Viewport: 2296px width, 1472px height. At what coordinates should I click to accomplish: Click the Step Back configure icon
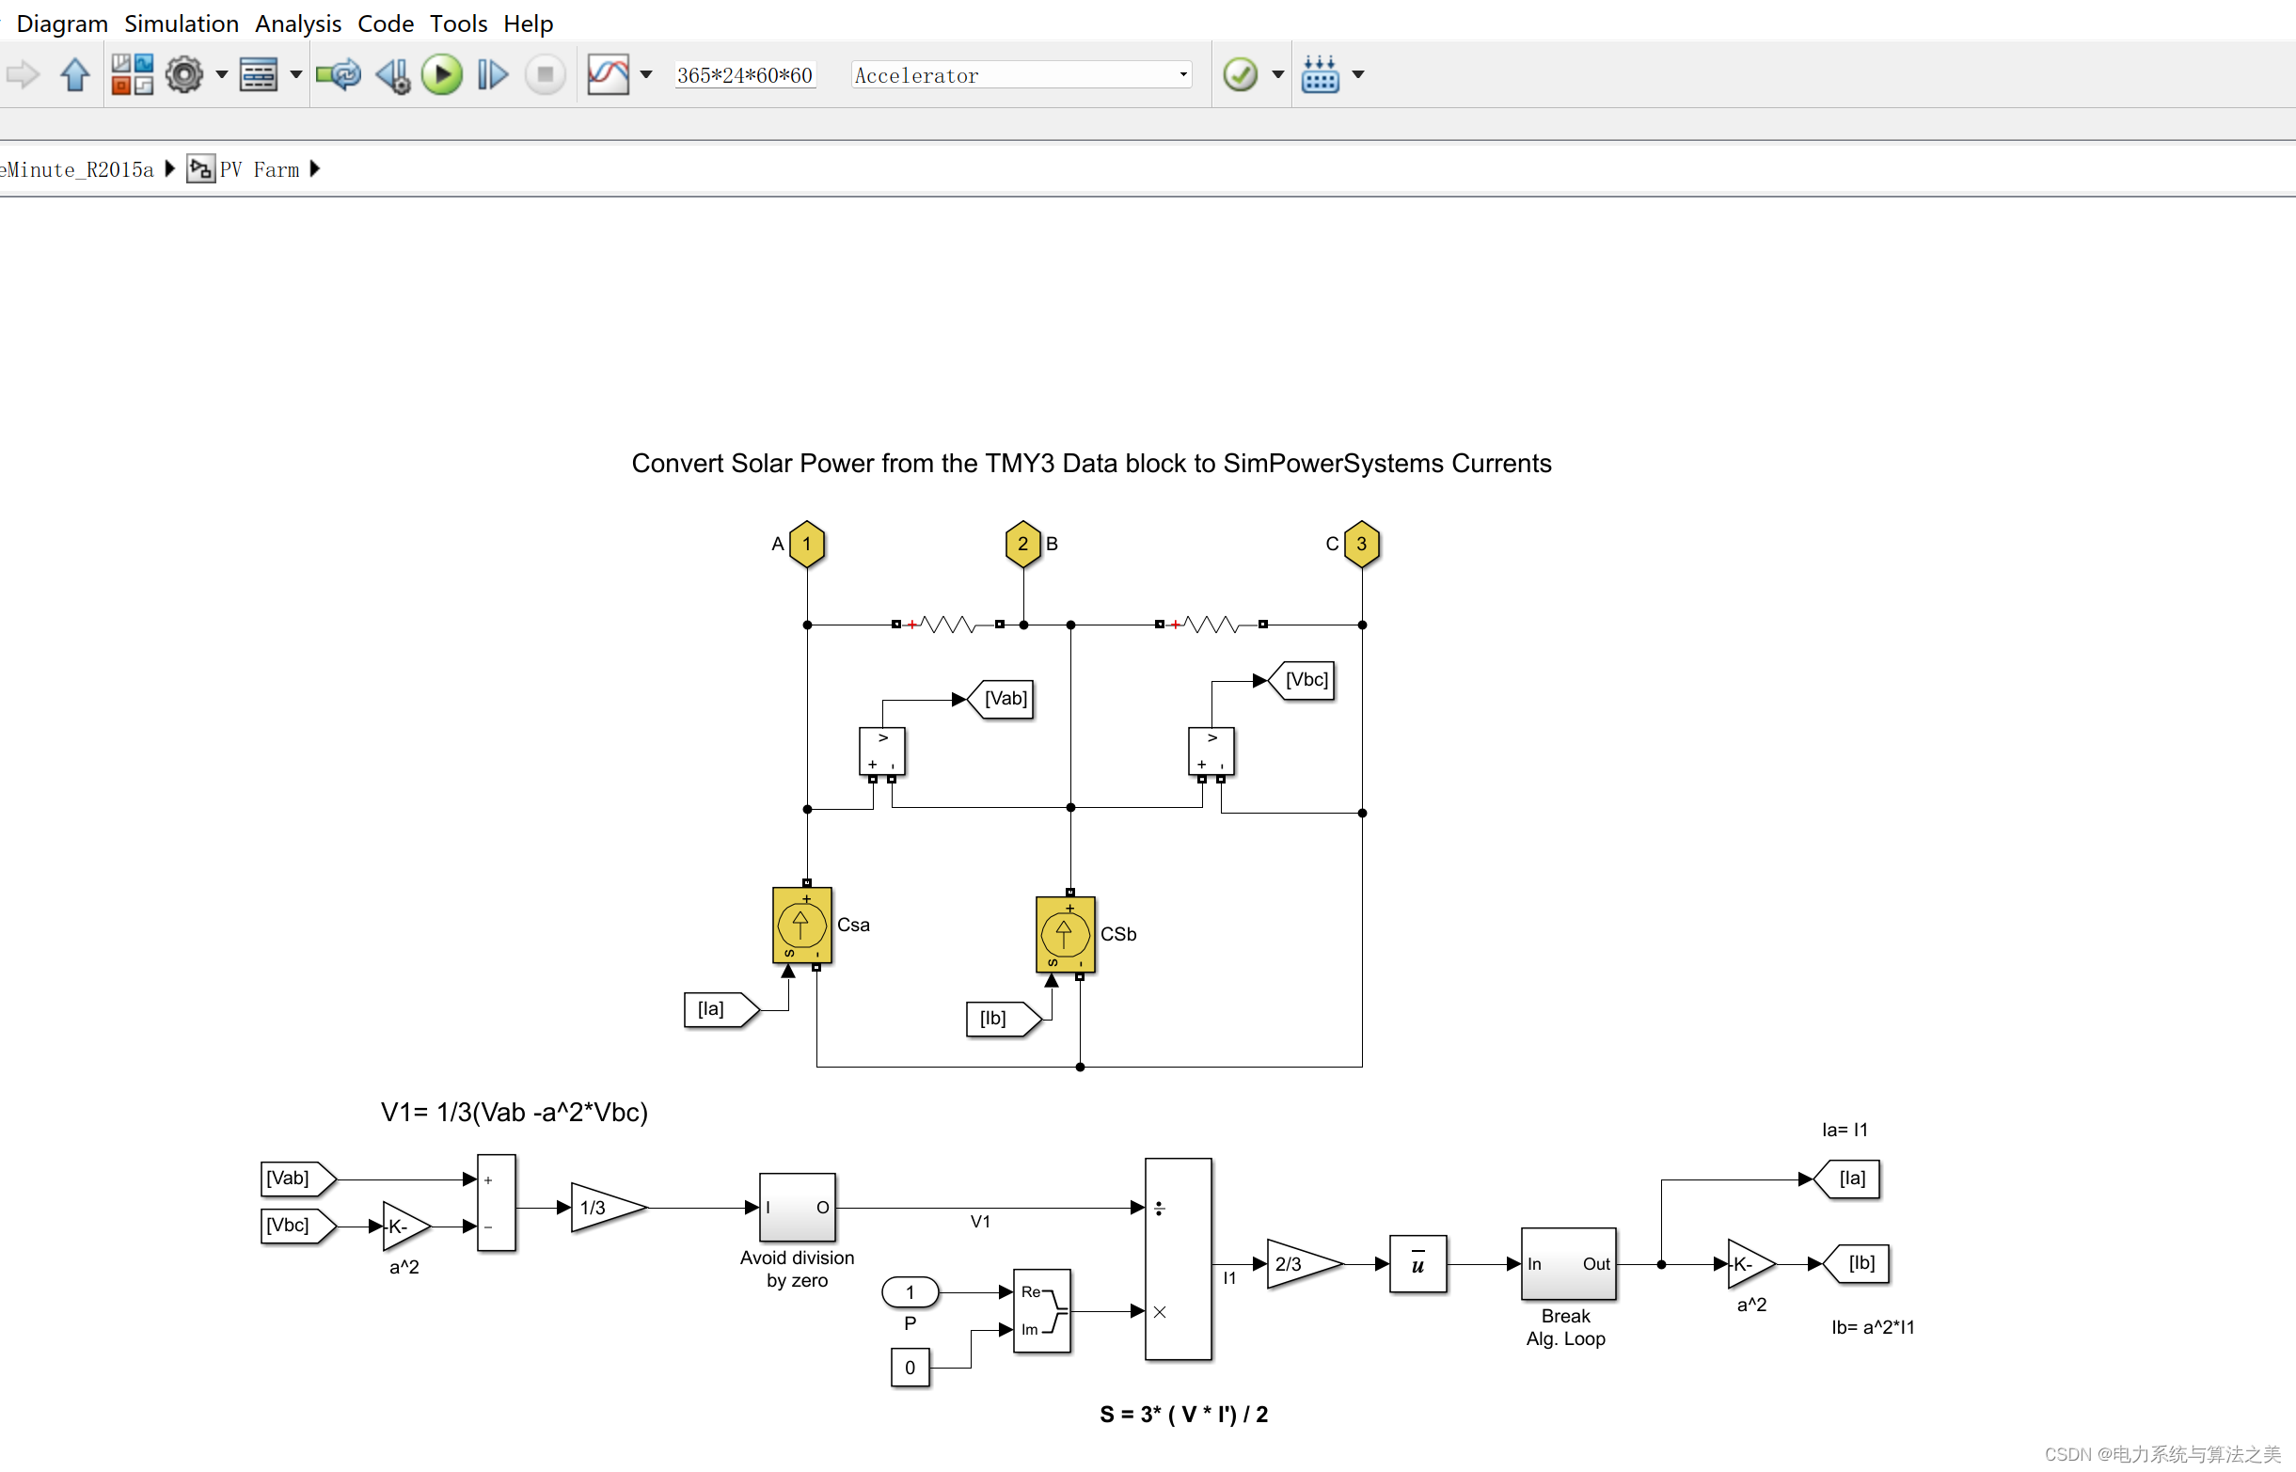(392, 74)
